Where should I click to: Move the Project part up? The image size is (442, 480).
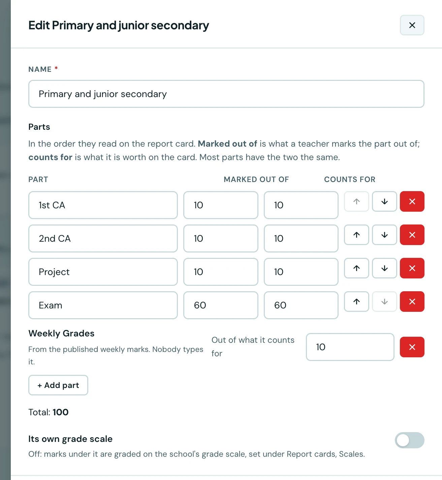pos(356,268)
